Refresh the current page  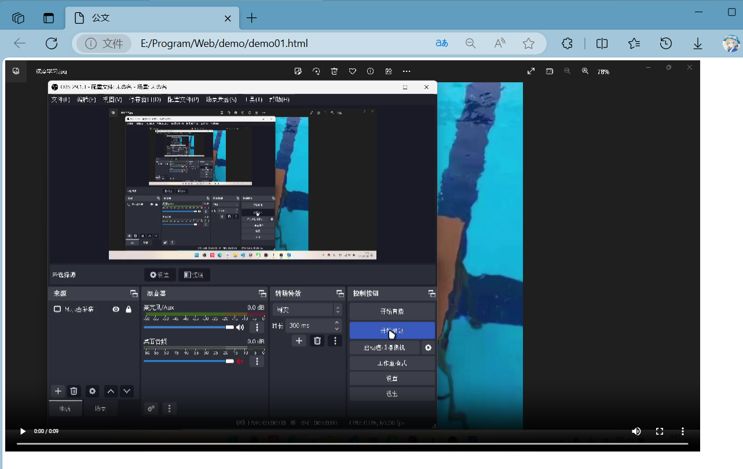point(52,43)
